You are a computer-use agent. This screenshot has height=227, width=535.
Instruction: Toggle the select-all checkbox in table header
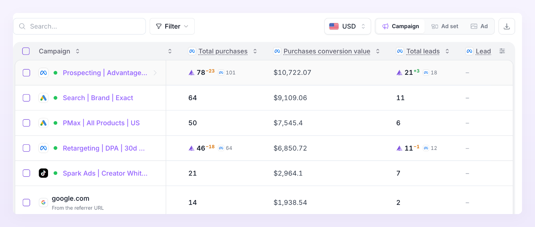click(26, 51)
